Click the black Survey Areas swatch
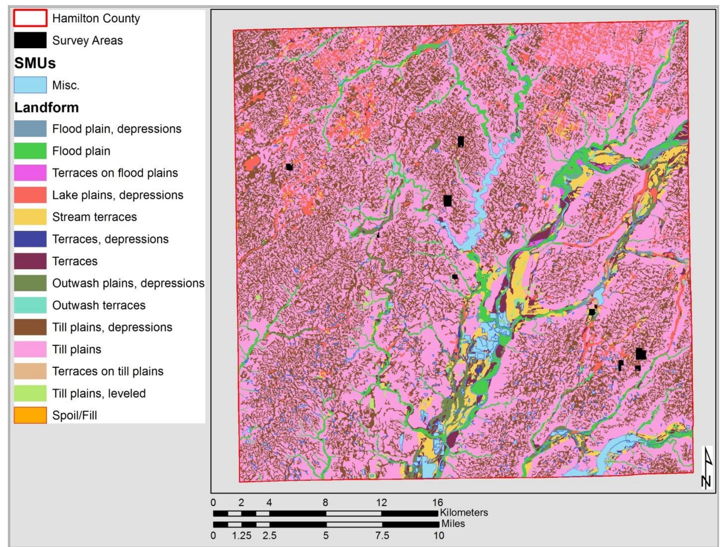 click(30, 40)
